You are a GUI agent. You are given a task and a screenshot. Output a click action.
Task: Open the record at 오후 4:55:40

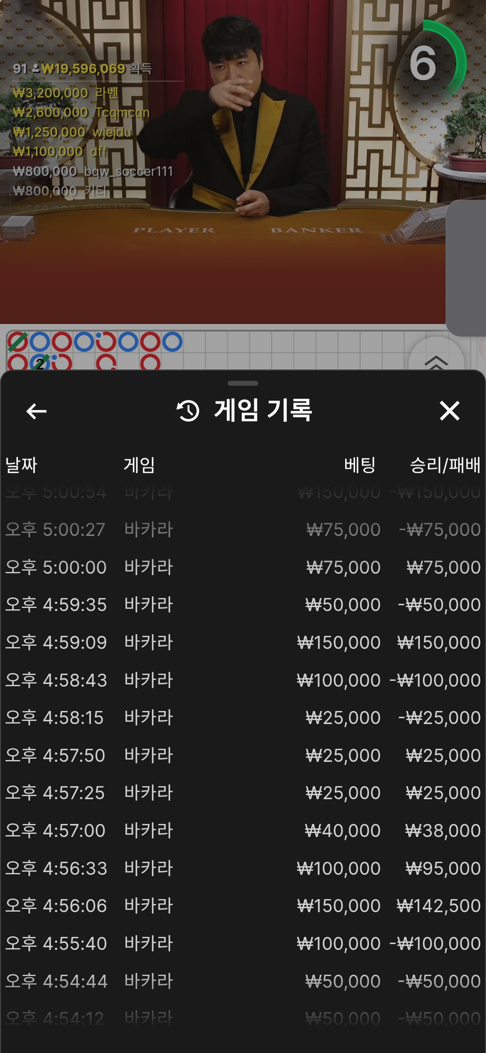pos(243,944)
